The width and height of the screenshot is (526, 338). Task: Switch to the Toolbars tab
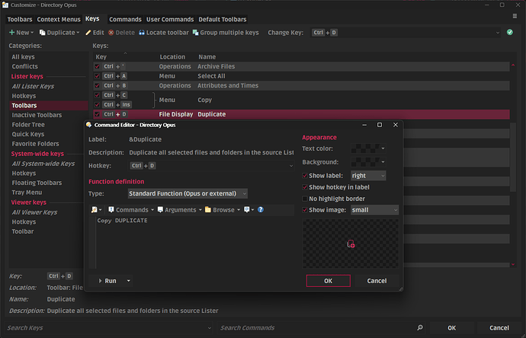pyautogui.click(x=20, y=20)
